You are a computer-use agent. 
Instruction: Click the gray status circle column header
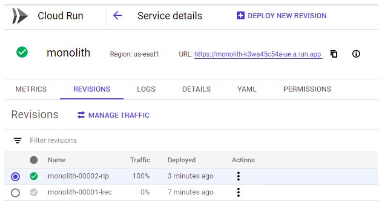34,160
